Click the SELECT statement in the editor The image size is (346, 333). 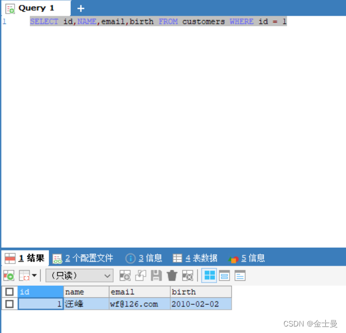tap(158, 21)
